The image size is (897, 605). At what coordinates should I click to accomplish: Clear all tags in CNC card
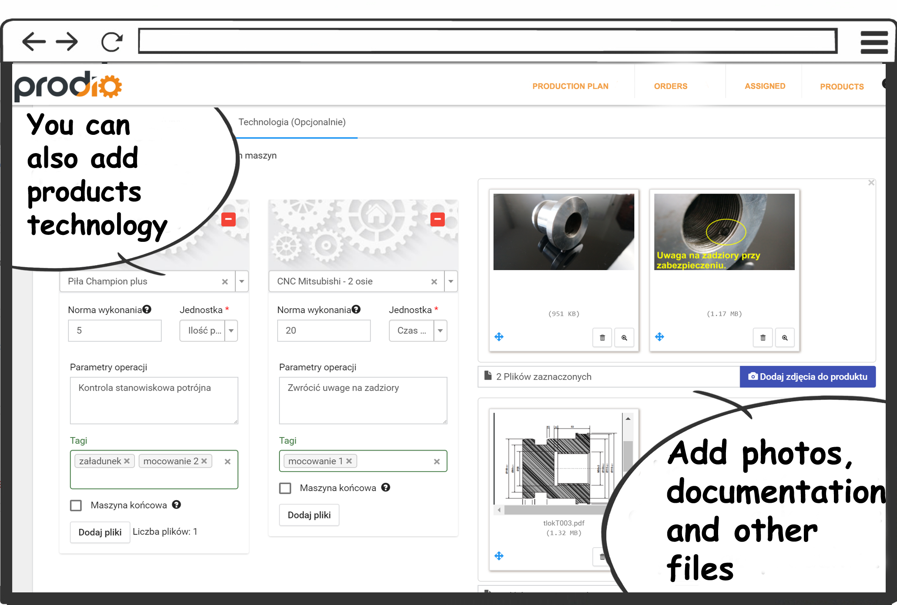(x=437, y=461)
